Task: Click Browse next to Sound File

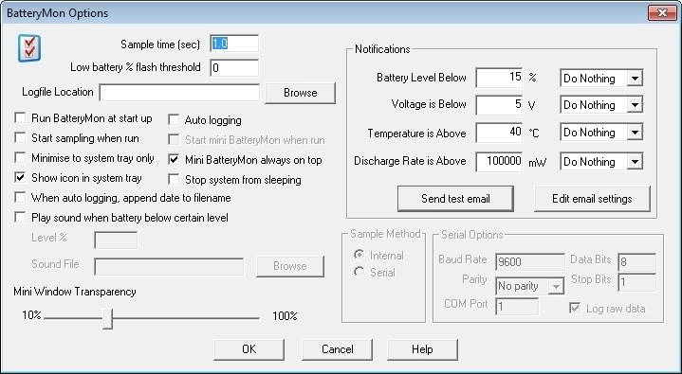Action: pyautogui.click(x=290, y=266)
